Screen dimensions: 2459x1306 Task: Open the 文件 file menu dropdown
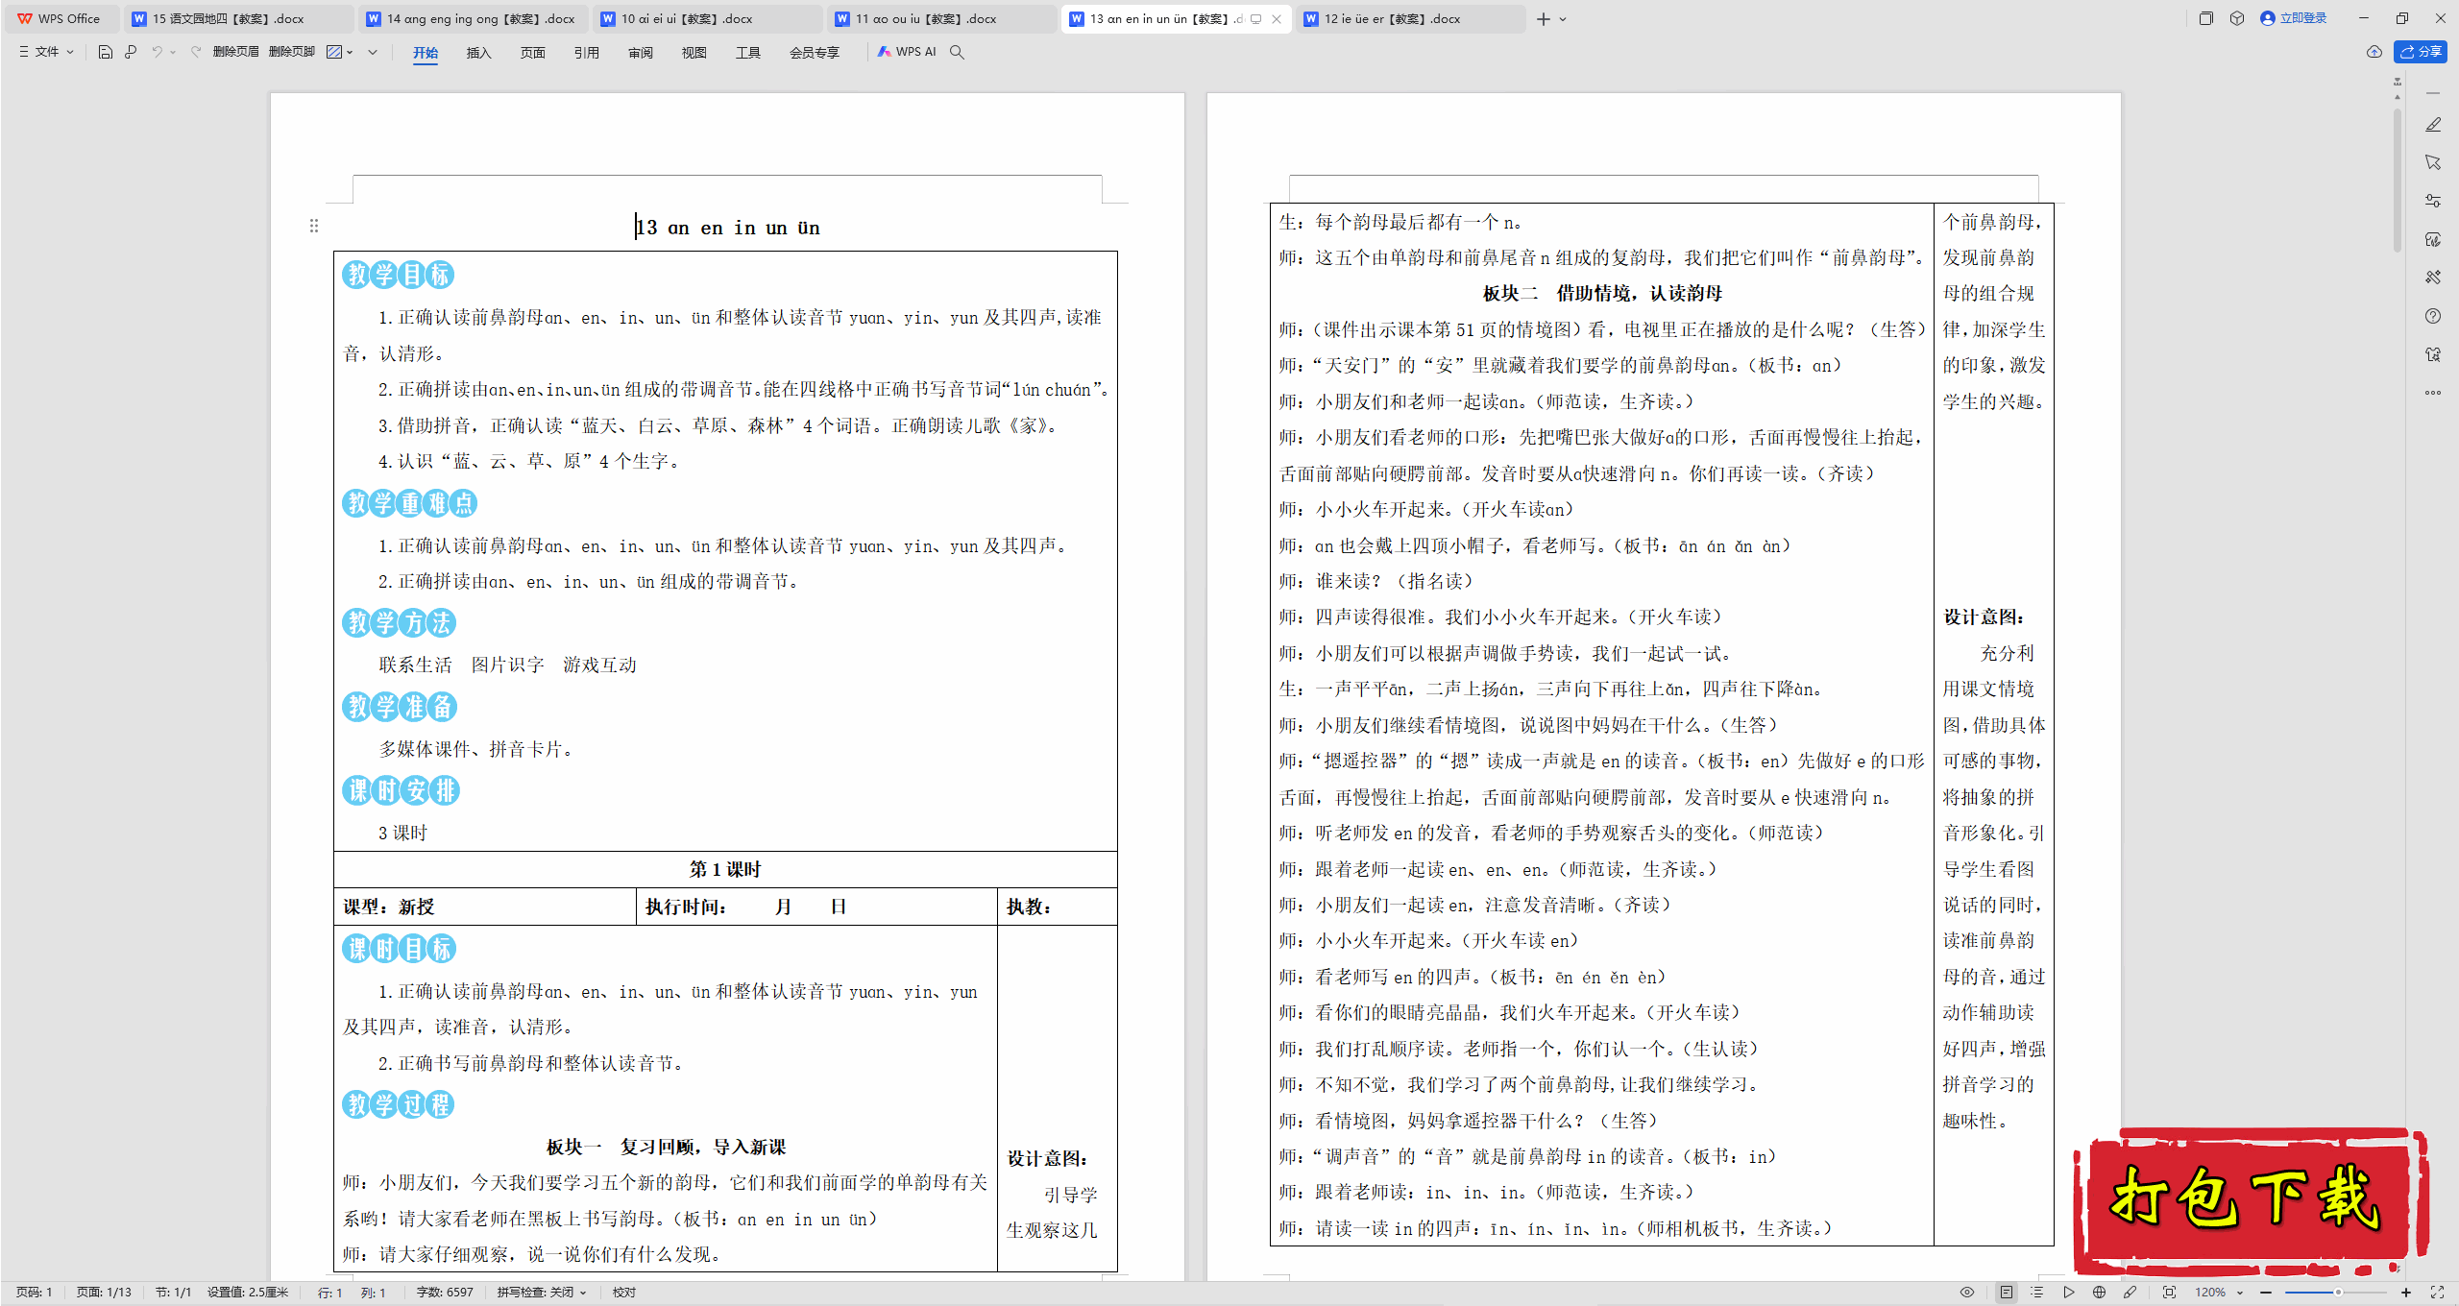point(46,52)
